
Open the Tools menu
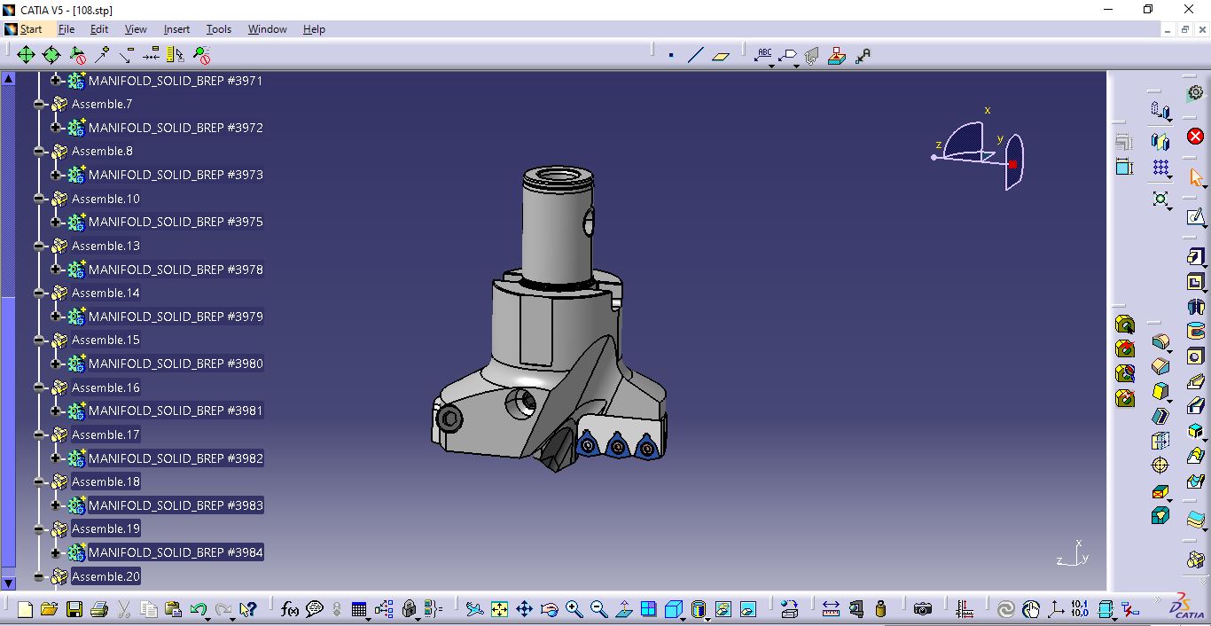pos(219,29)
